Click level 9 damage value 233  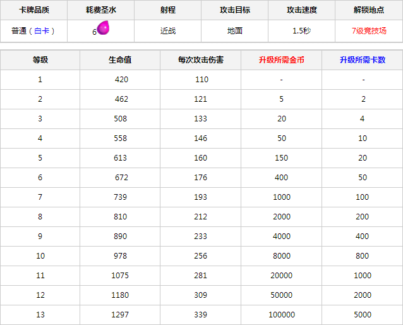200,236
